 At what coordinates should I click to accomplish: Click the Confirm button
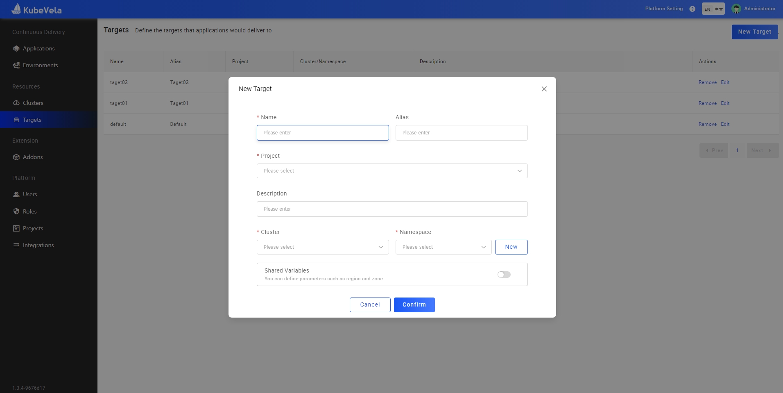[x=414, y=305]
